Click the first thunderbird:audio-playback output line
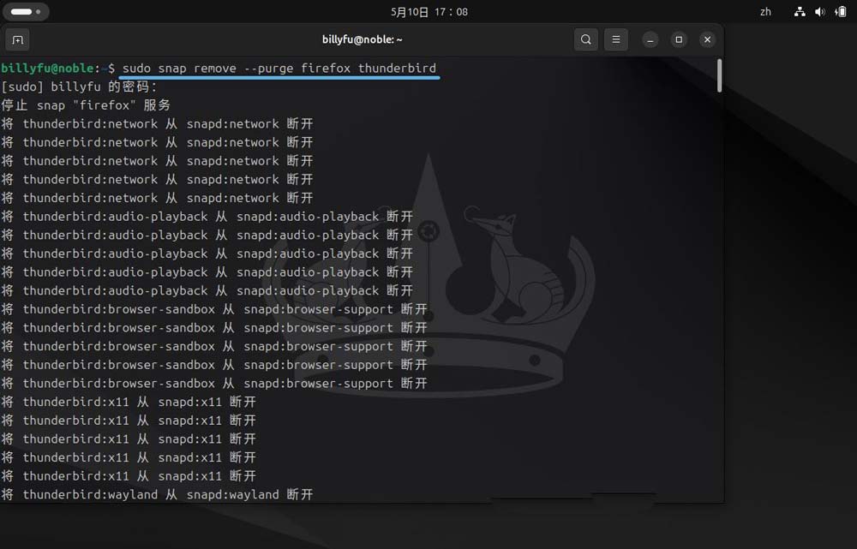Screen dimensions: 857x549 pyautogui.click(x=207, y=217)
